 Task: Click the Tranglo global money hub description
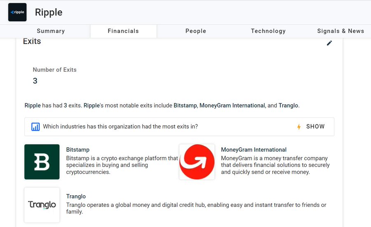196,208
